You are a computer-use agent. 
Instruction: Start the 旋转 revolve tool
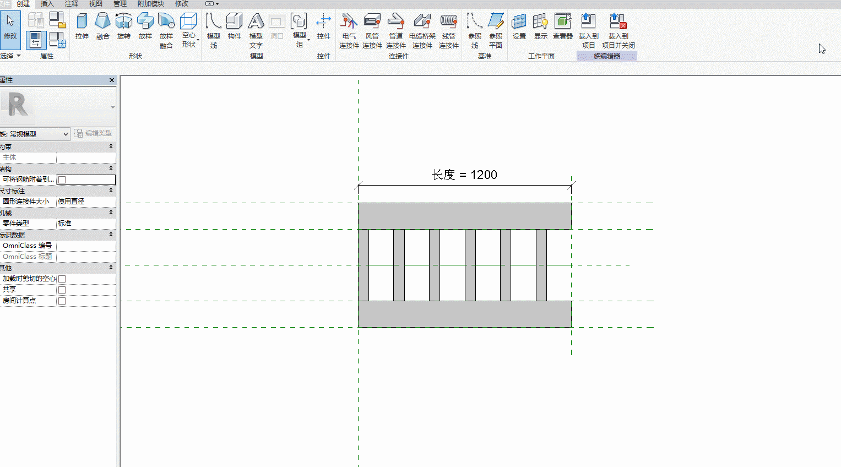pyautogui.click(x=124, y=26)
